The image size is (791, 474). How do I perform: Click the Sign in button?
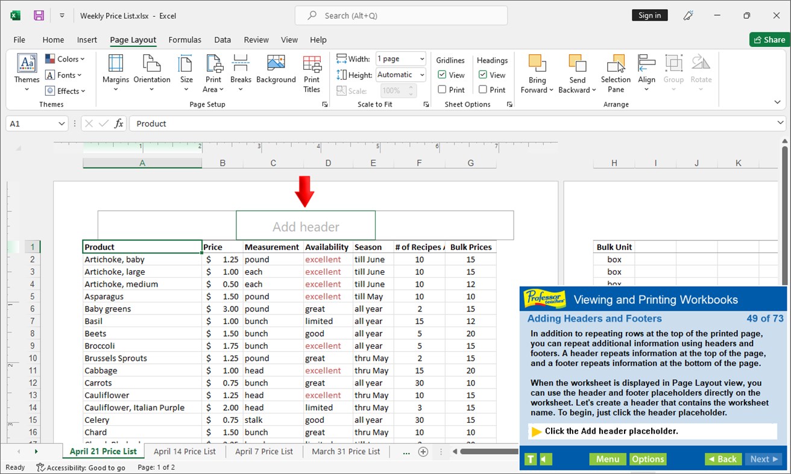pyautogui.click(x=649, y=15)
